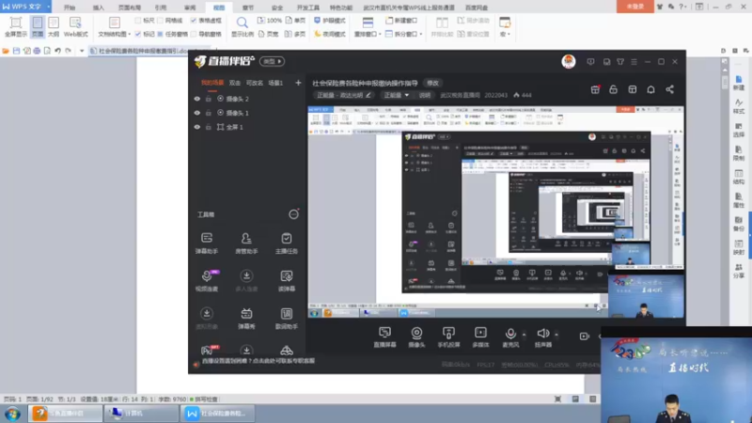This screenshot has height=423, width=752.
Task: Open quick access toolbar customize arrow
Action: click(x=82, y=51)
